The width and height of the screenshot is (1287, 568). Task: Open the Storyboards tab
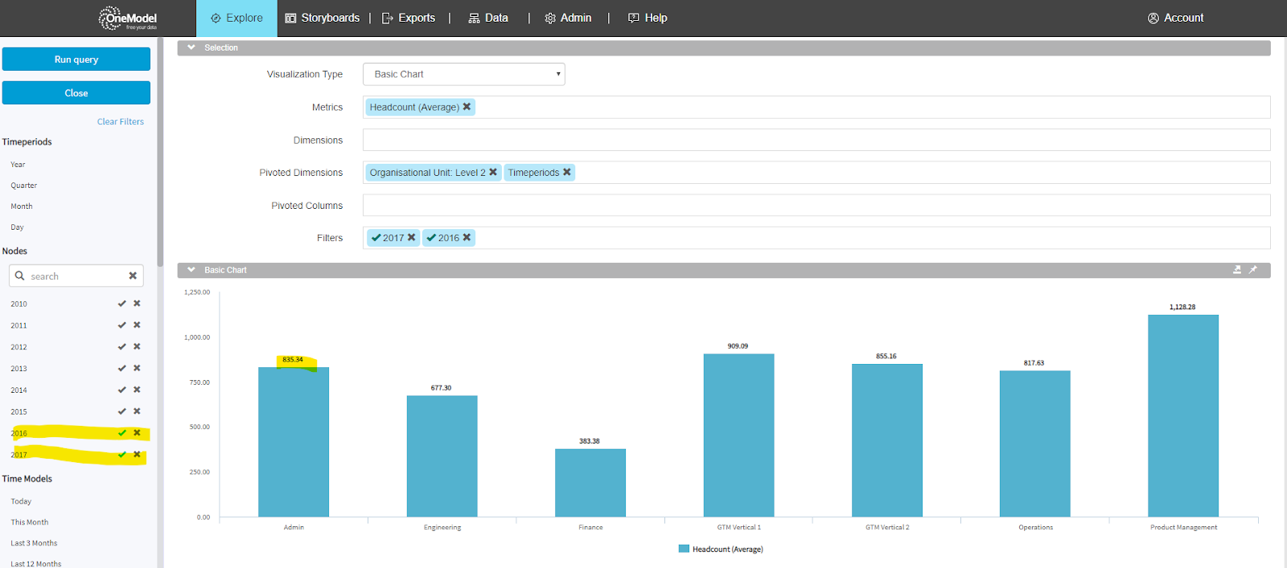click(x=323, y=18)
